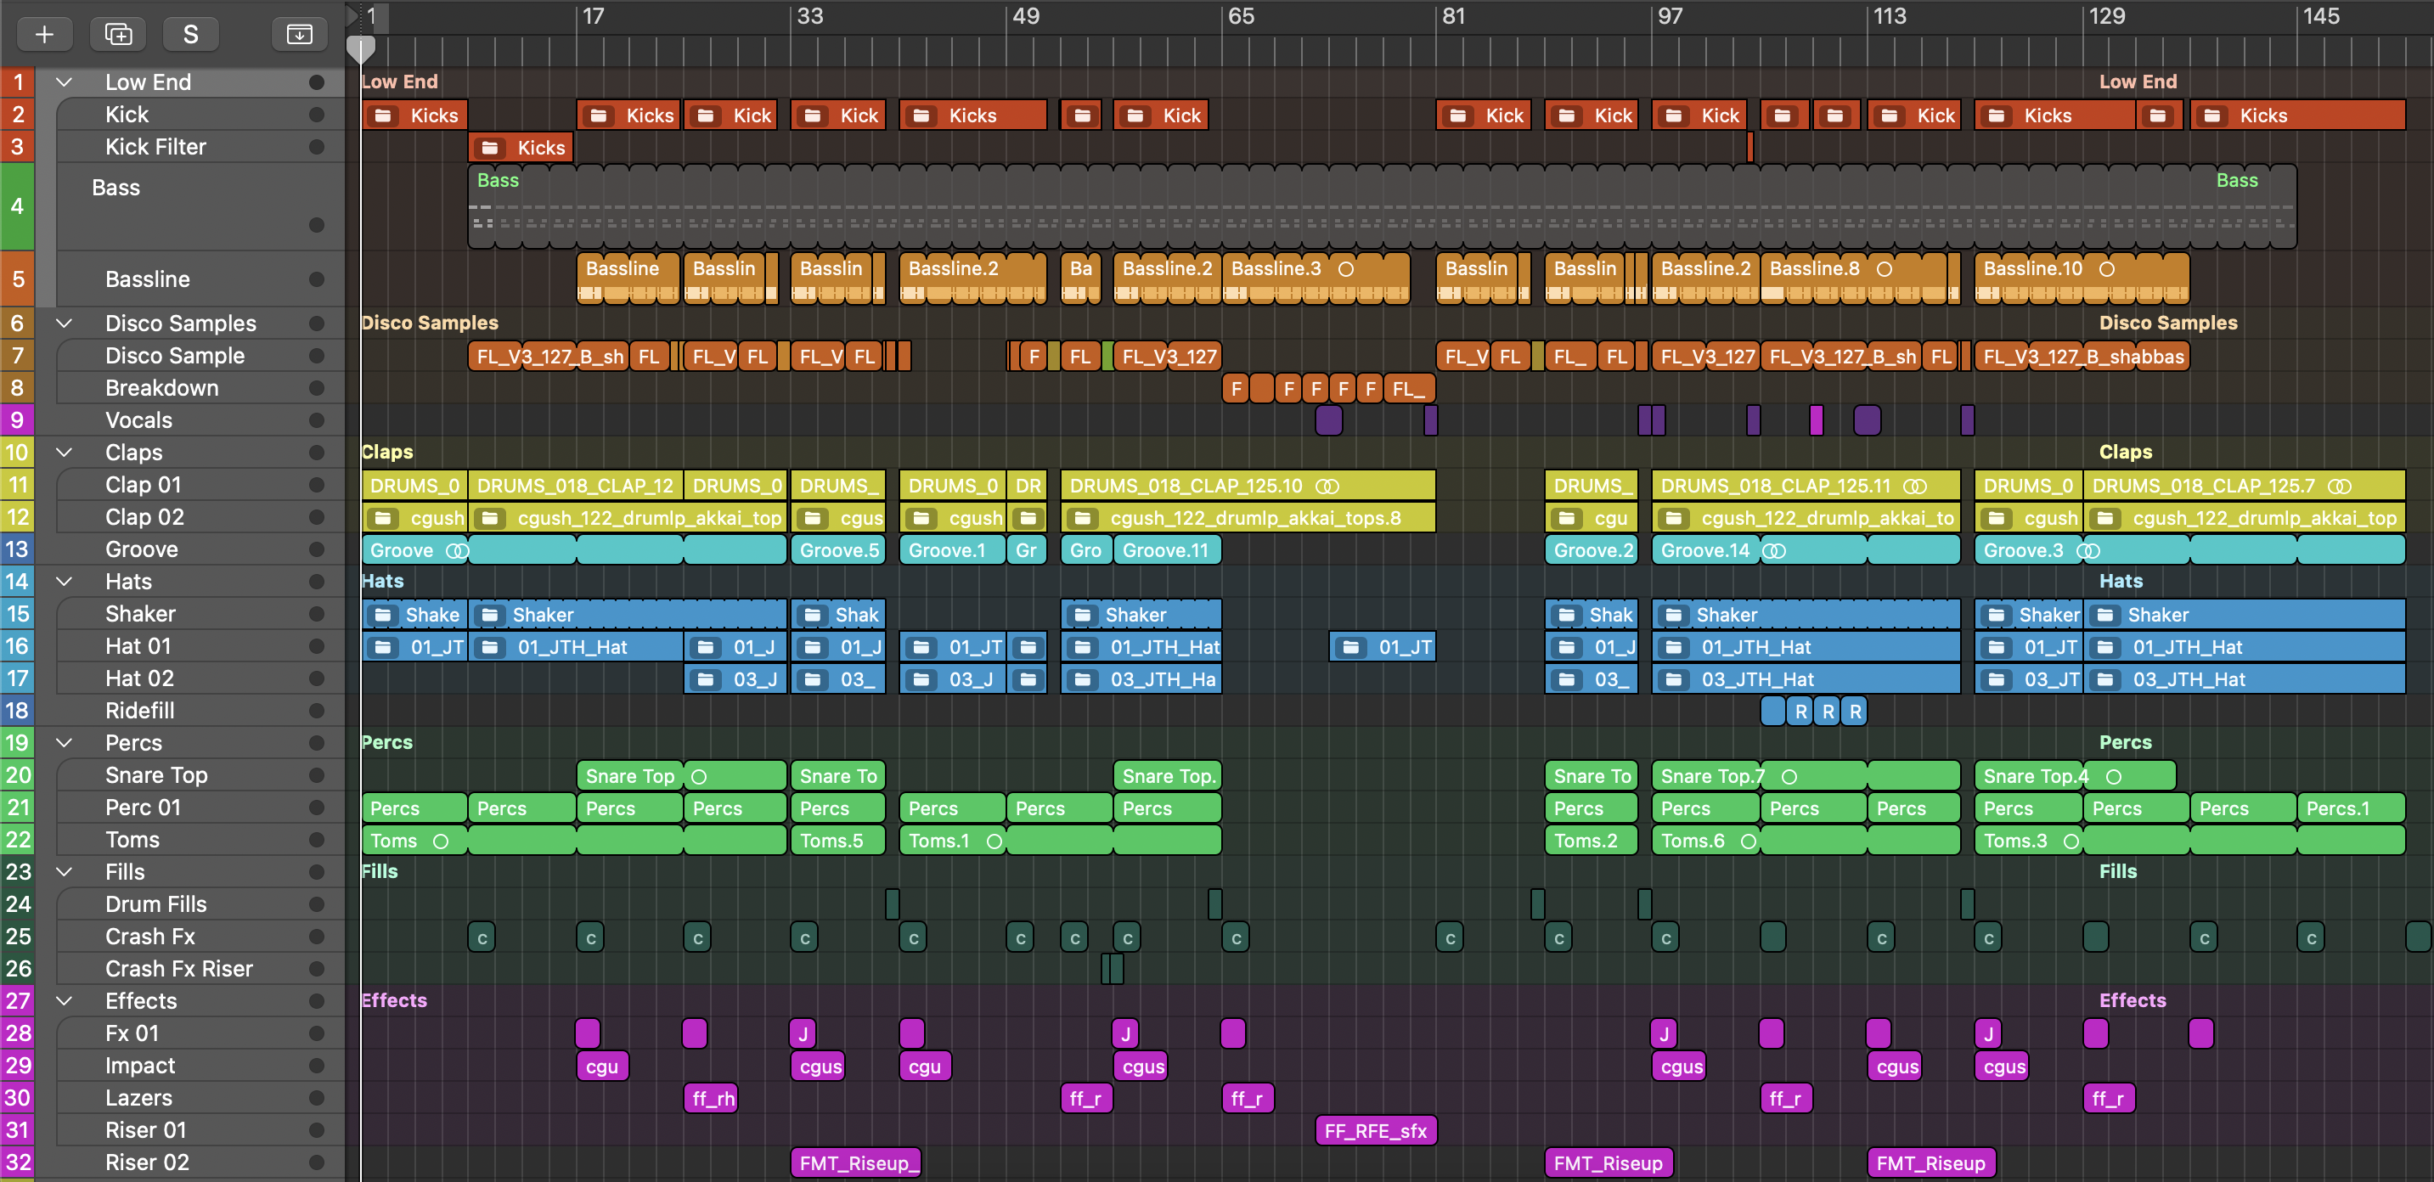Select the FF_RFE_sfx region
2434x1182 pixels.
click(1375, 1131)
